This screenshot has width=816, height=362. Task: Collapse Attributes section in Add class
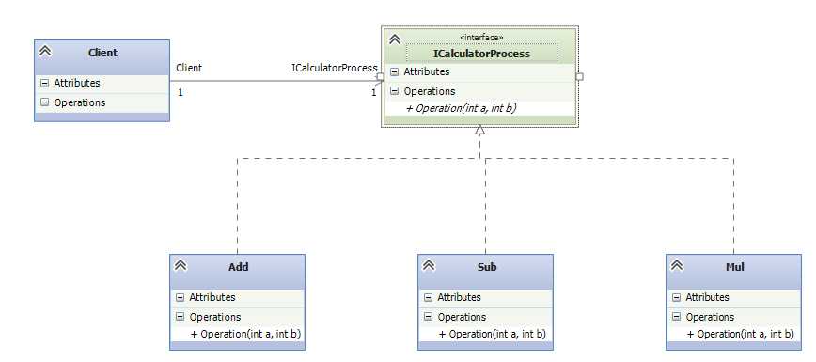pyautogui.click(x=180, y=297)
